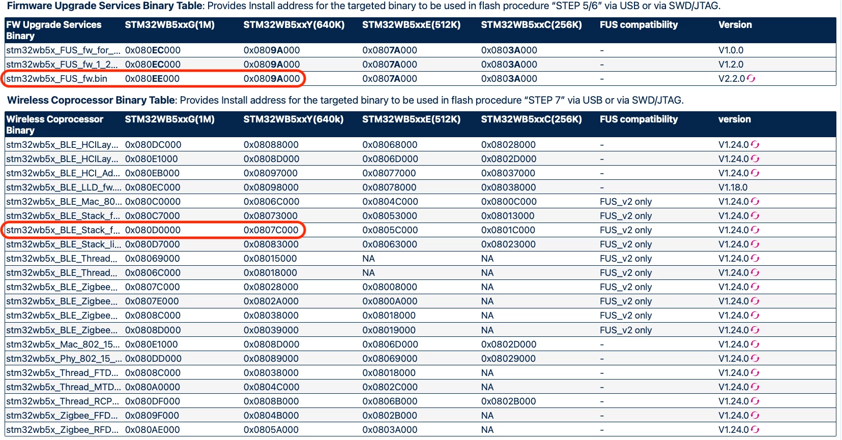The width and height of the screenshot is (842, 440).
Task: Select the stm32wb5x_Thread_RCP... file name
Action: click(63, 401)
